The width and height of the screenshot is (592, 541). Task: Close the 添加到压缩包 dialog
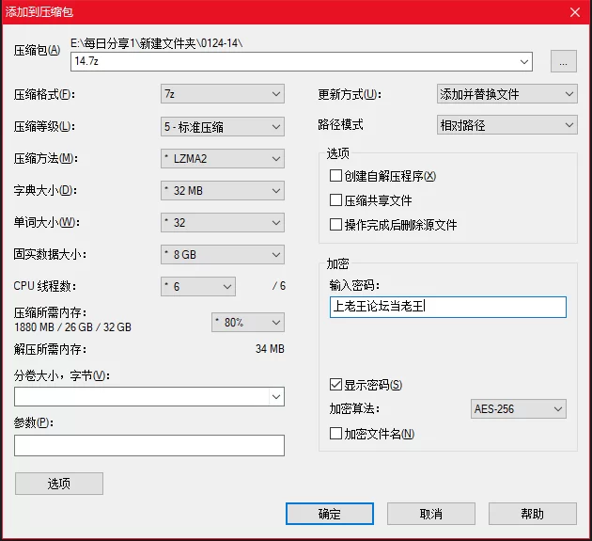pyautogui.click(x=575, y=12)
